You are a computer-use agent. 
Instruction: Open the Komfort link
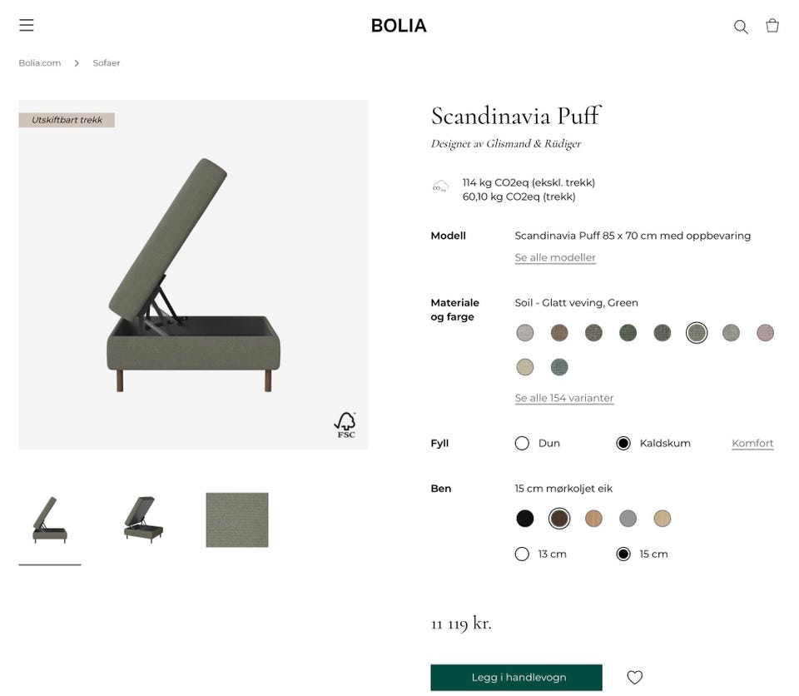point(752,444)
